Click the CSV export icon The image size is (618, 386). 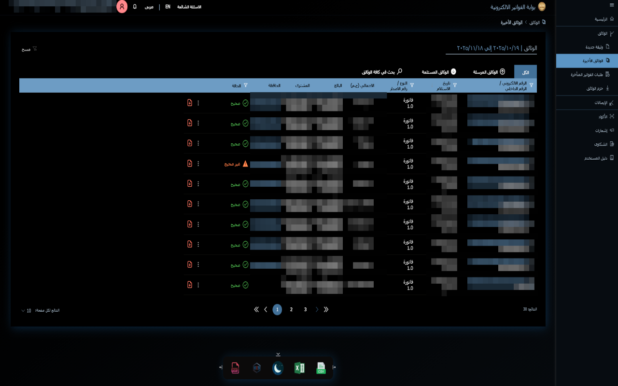[321, 368]
